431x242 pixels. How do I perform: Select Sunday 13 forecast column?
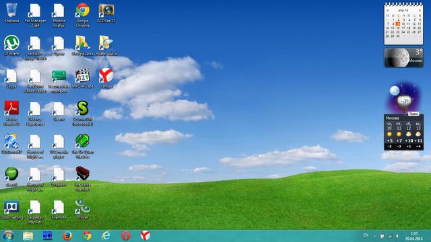coord(418,136)
